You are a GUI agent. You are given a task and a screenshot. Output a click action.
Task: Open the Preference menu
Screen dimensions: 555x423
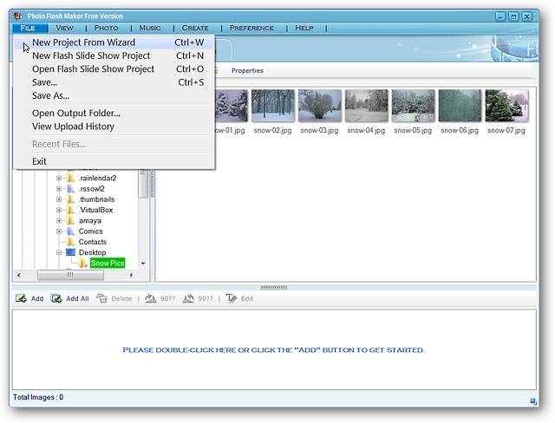(x=251, y=28)
